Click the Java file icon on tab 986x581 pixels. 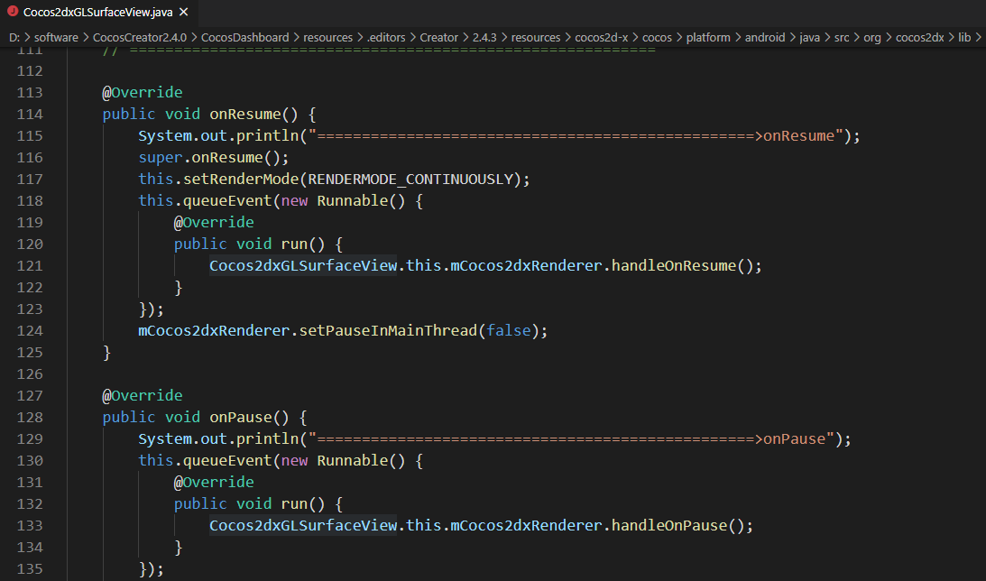pos(12,12)
